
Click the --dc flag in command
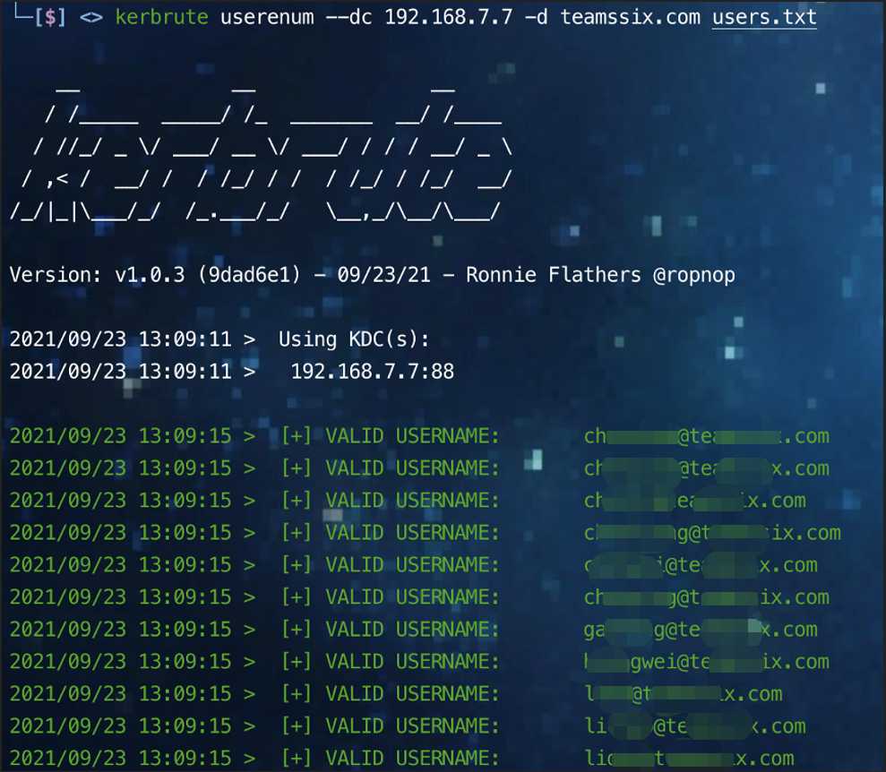coord(348,17)
